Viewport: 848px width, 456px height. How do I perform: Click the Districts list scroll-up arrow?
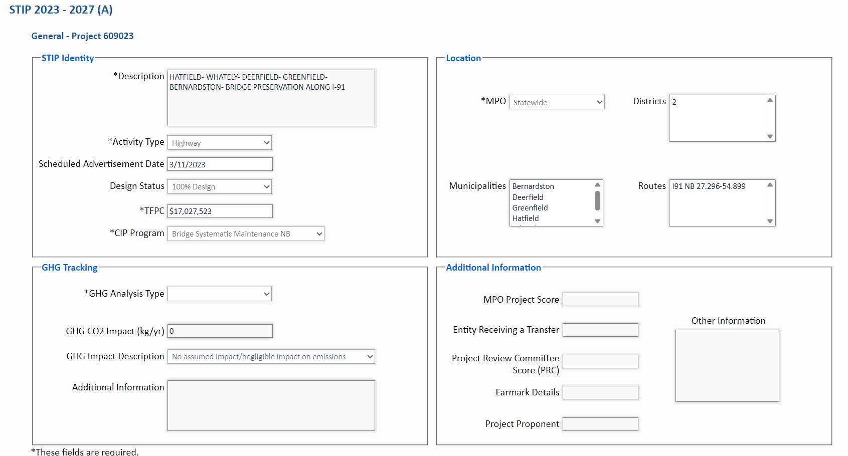click(770, 99)
